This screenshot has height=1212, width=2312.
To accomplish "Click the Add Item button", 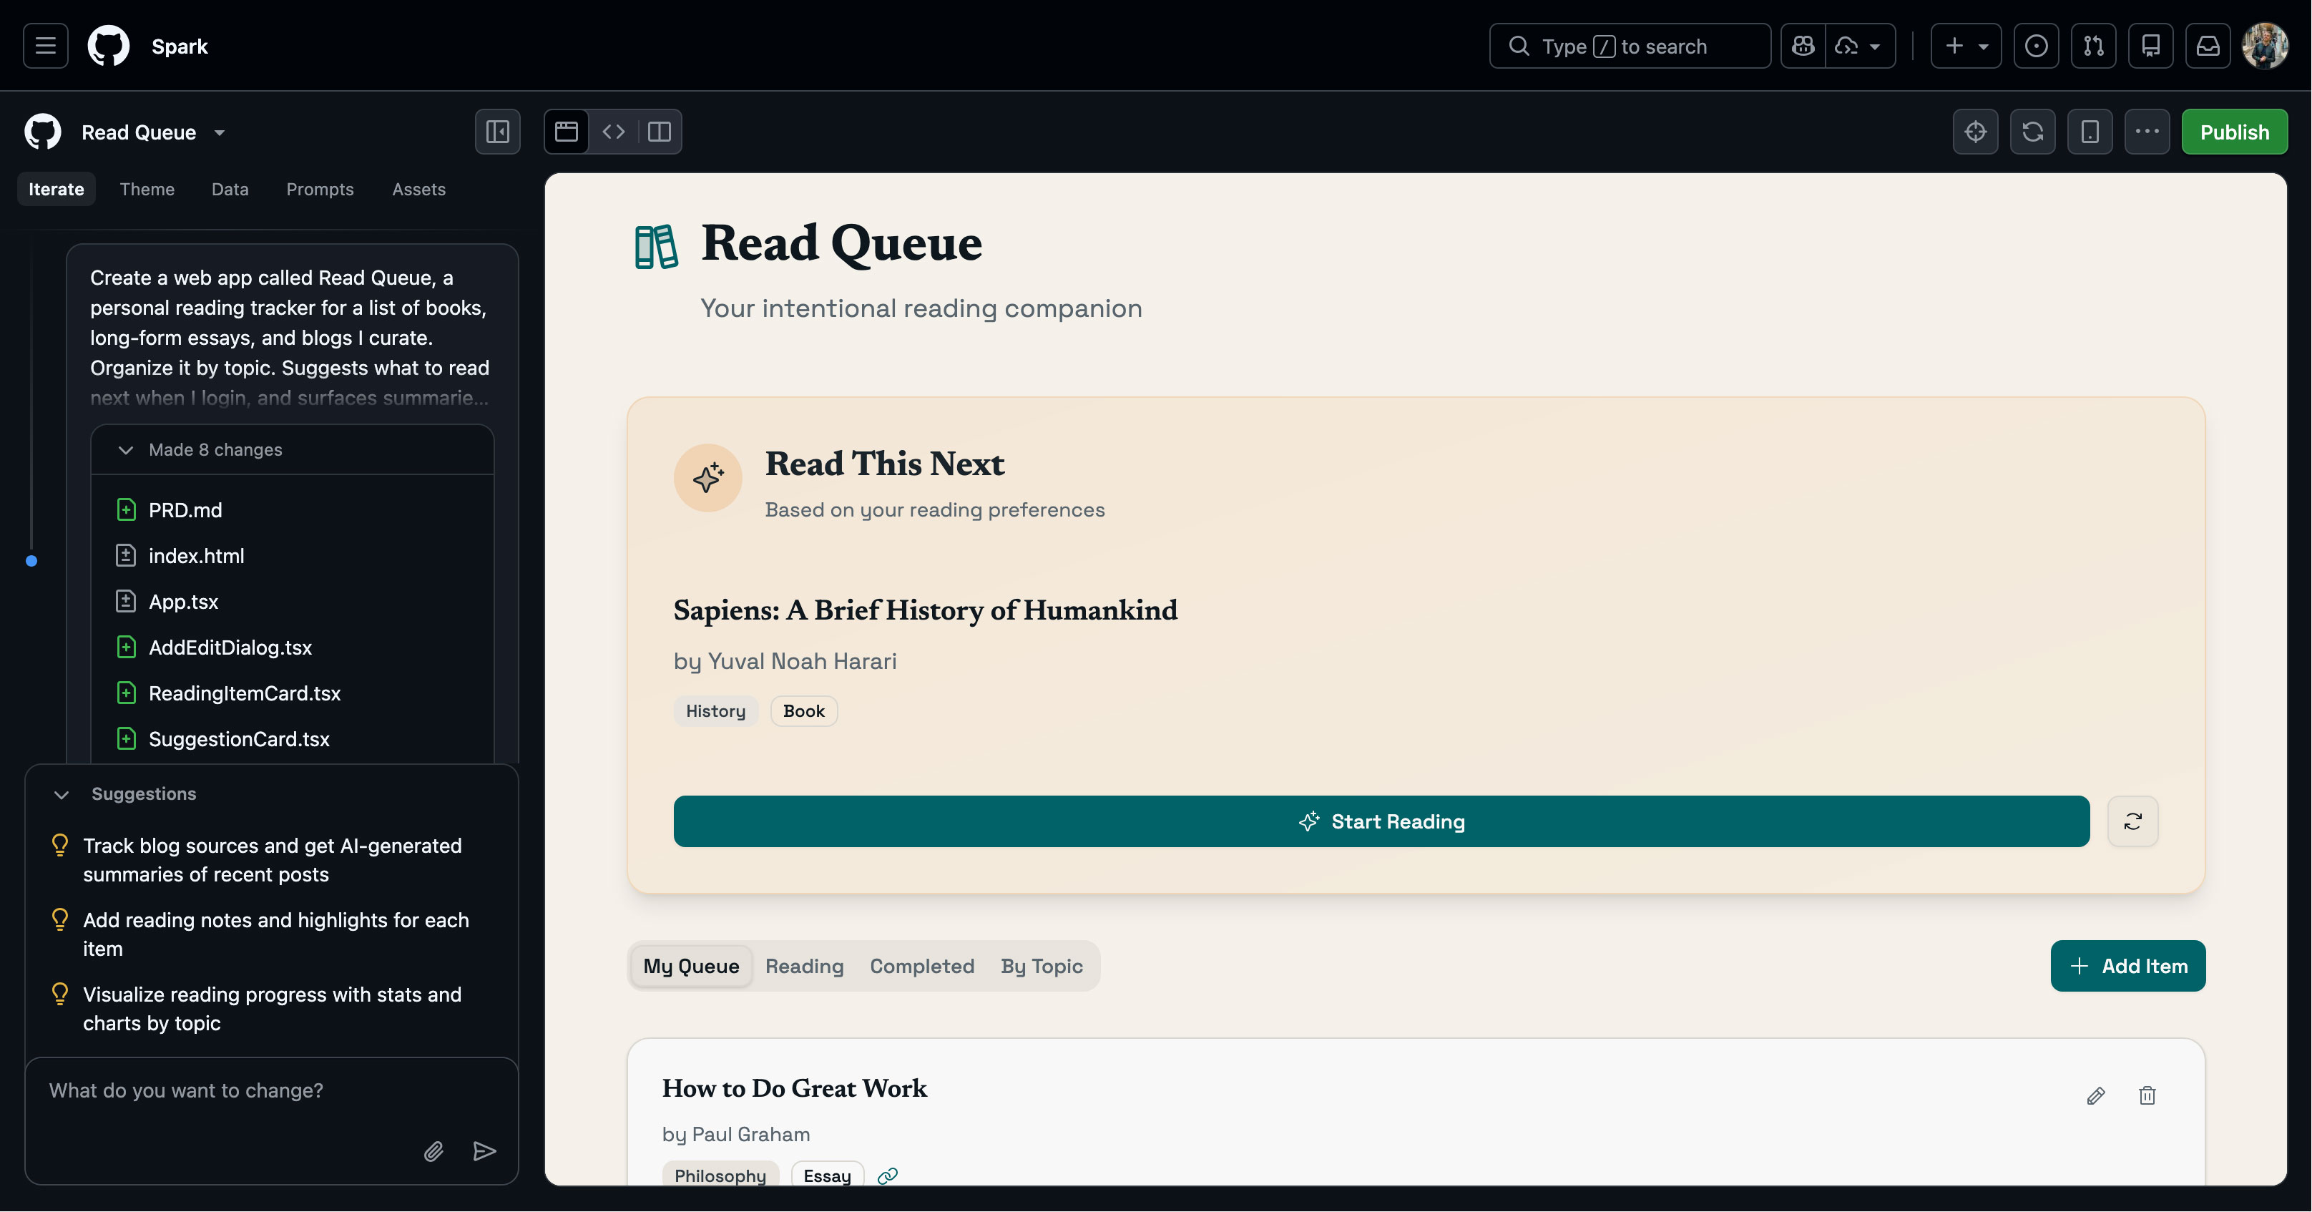I will click(2128, 966).
